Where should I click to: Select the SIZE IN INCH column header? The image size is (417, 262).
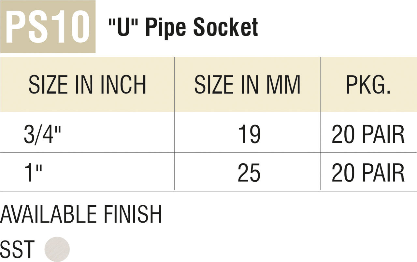point(87,85)
